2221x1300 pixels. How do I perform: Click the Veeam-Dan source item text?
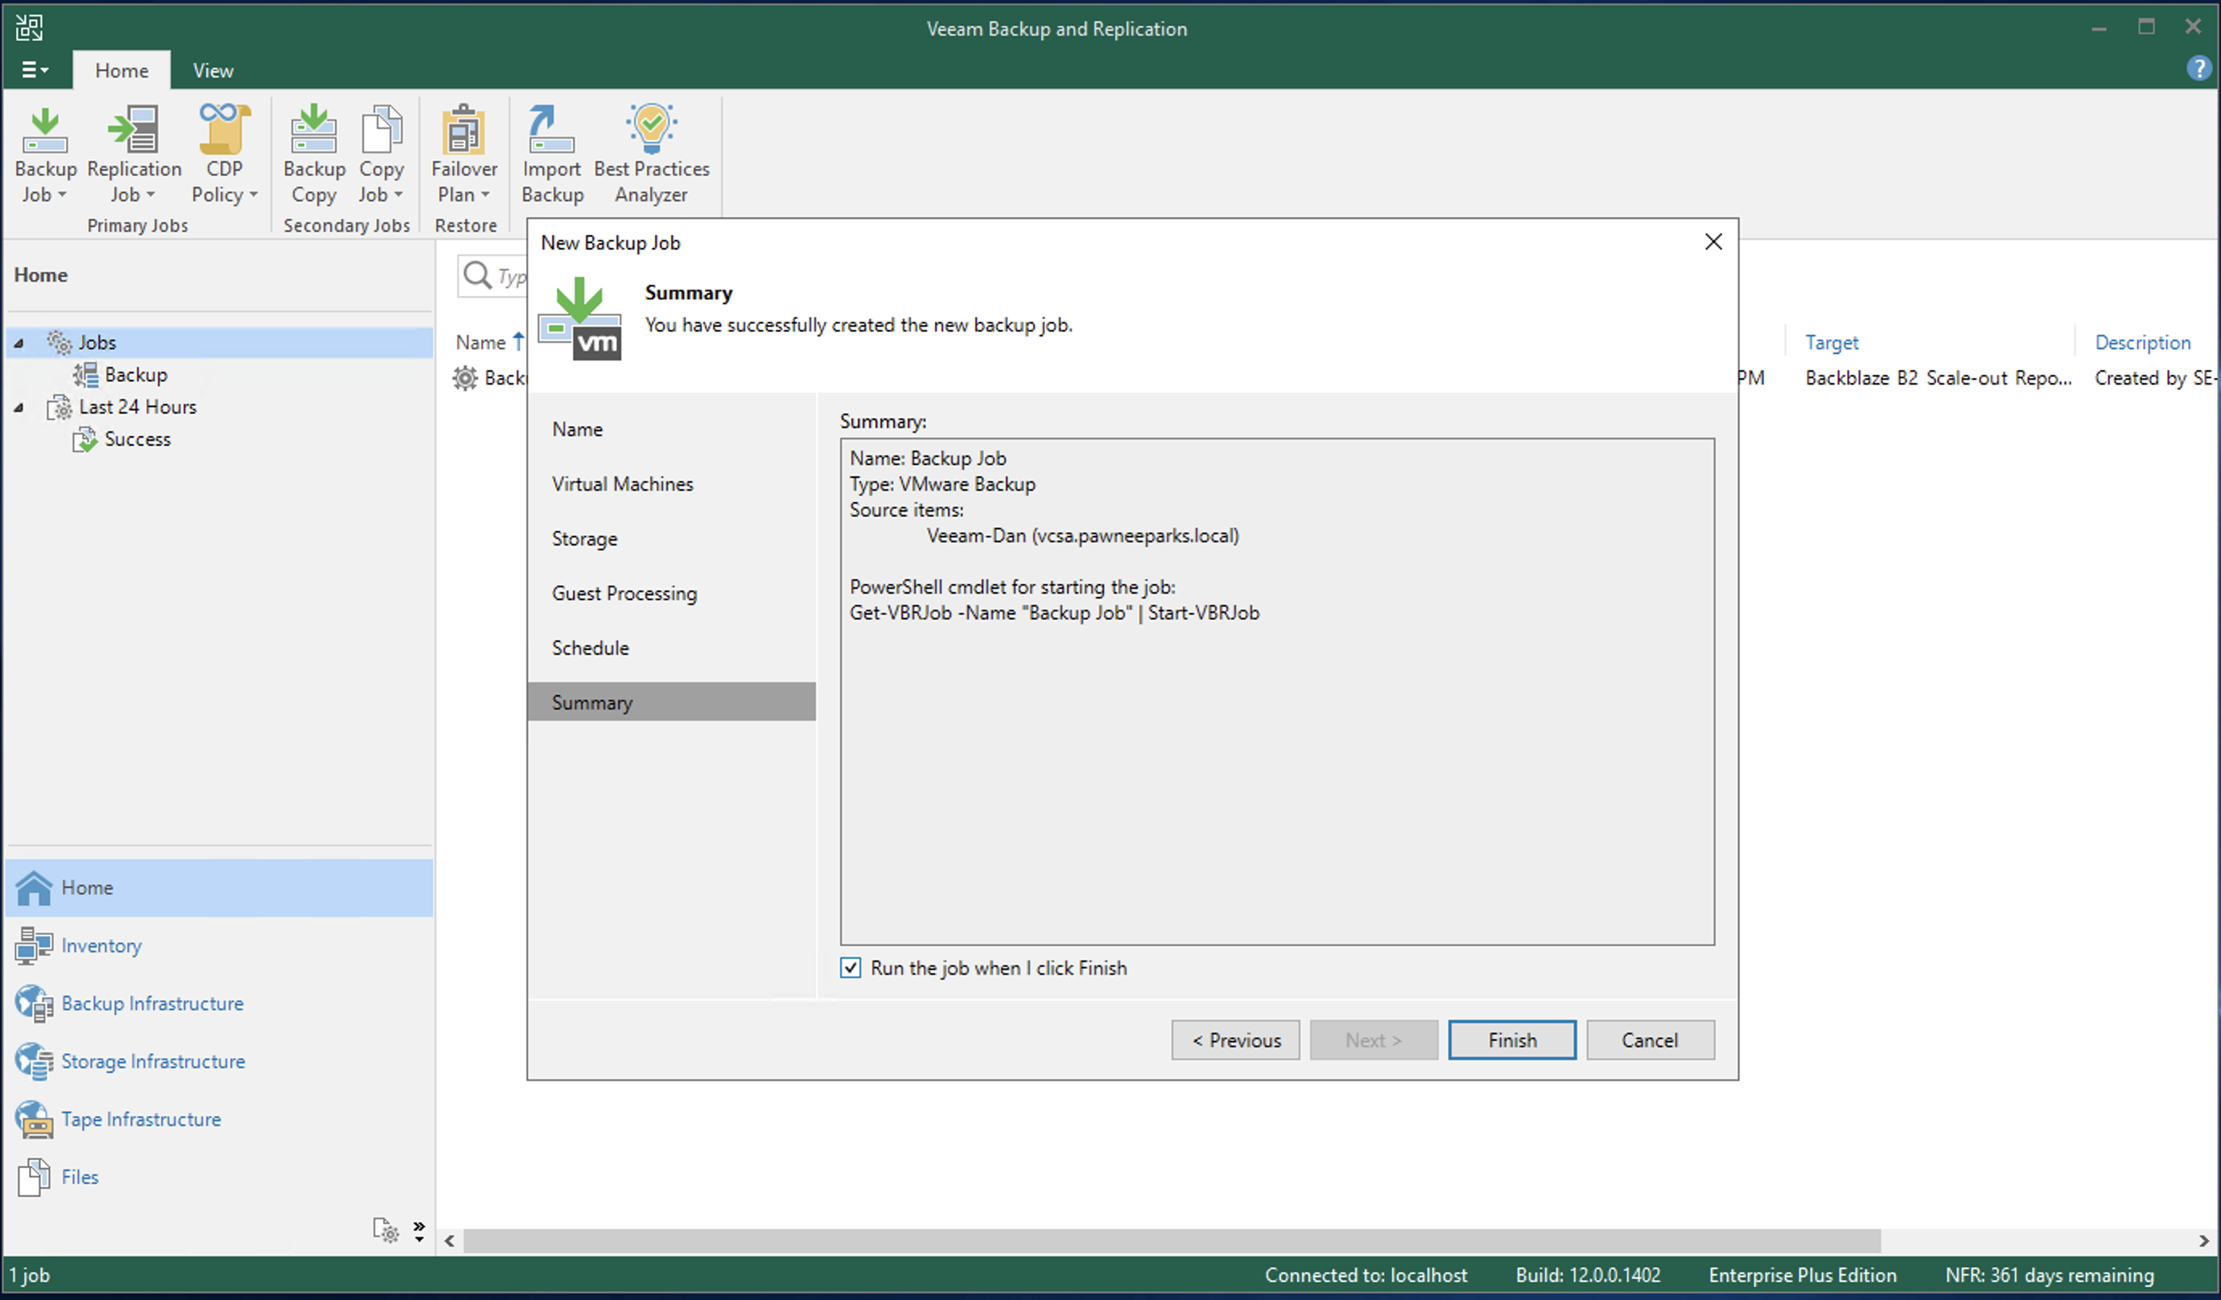tap(1082, 535)
